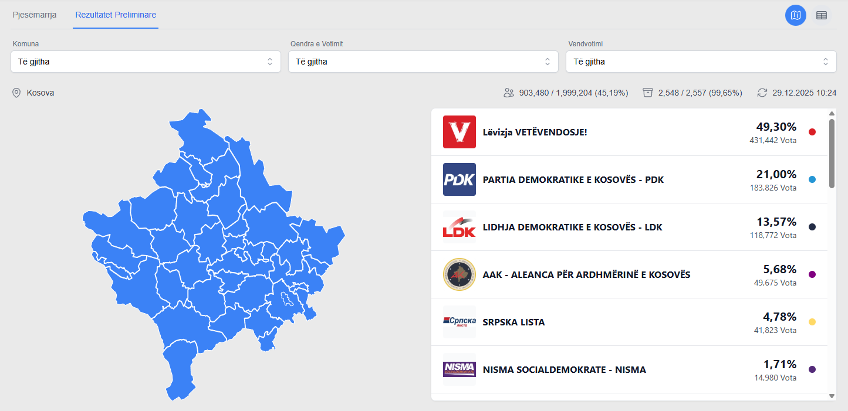Switch to the Pjesëmarrja tab
This screenshot has height=411, width=848.
click(35, 15)
